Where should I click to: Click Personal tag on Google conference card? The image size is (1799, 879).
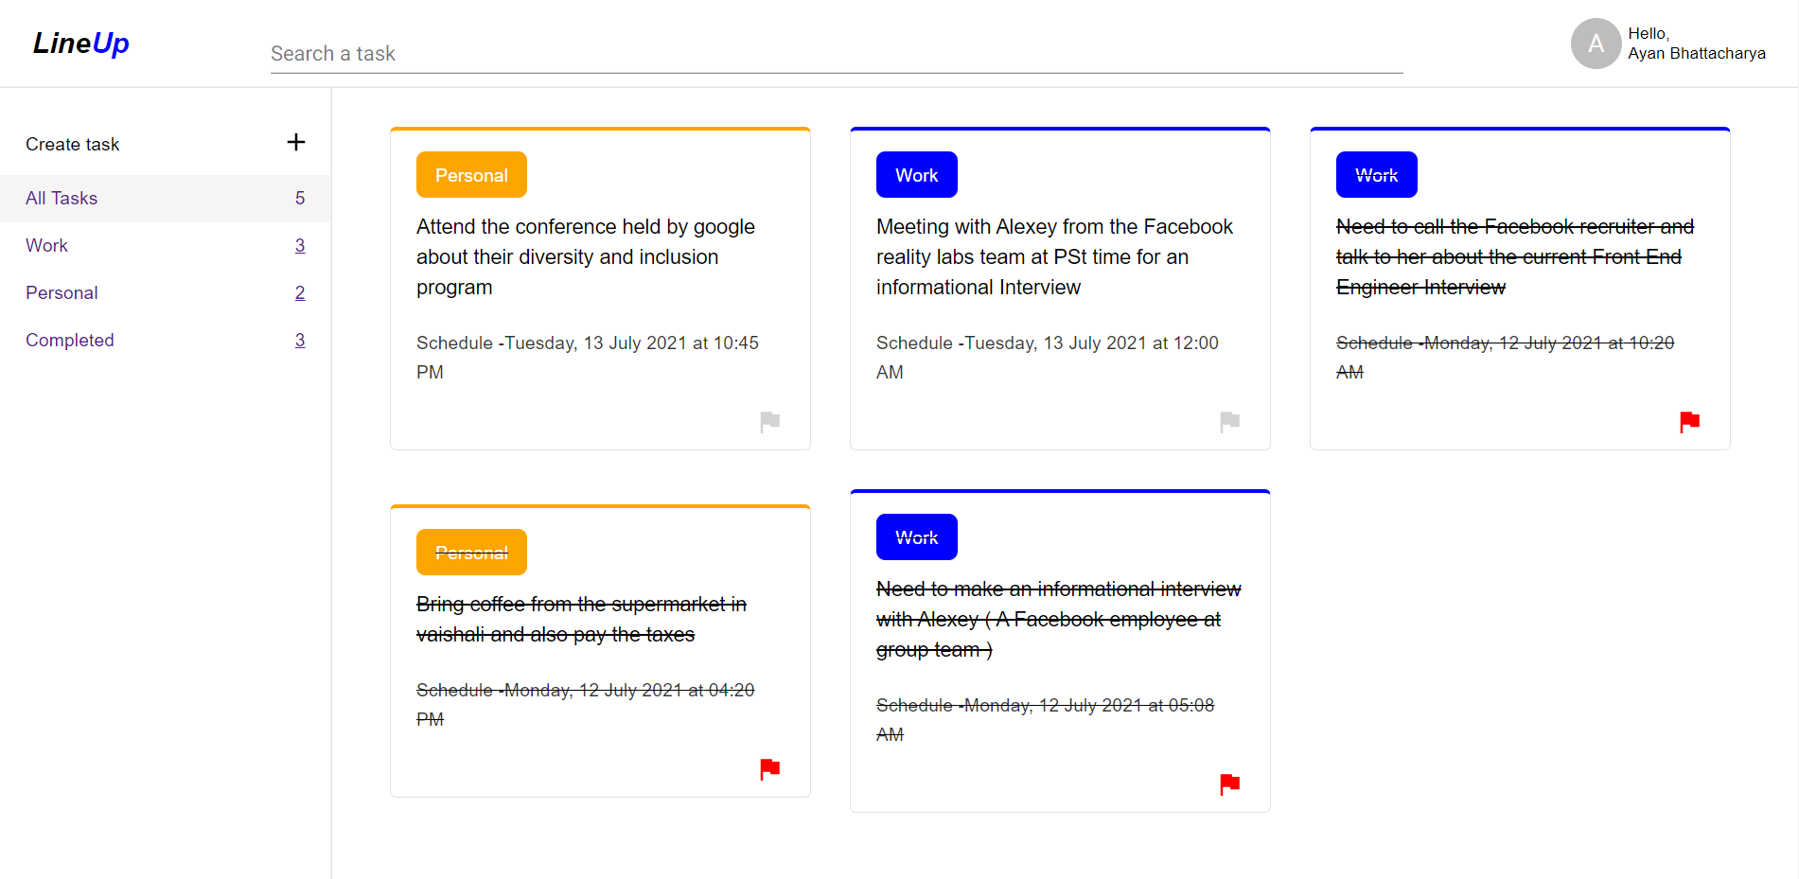coord(471,175)
